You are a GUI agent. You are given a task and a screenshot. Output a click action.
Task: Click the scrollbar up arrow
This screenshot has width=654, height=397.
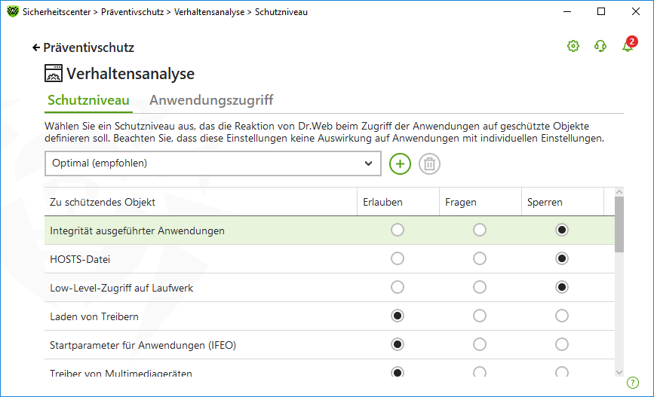pyautogui.click(x=619, y=192)
